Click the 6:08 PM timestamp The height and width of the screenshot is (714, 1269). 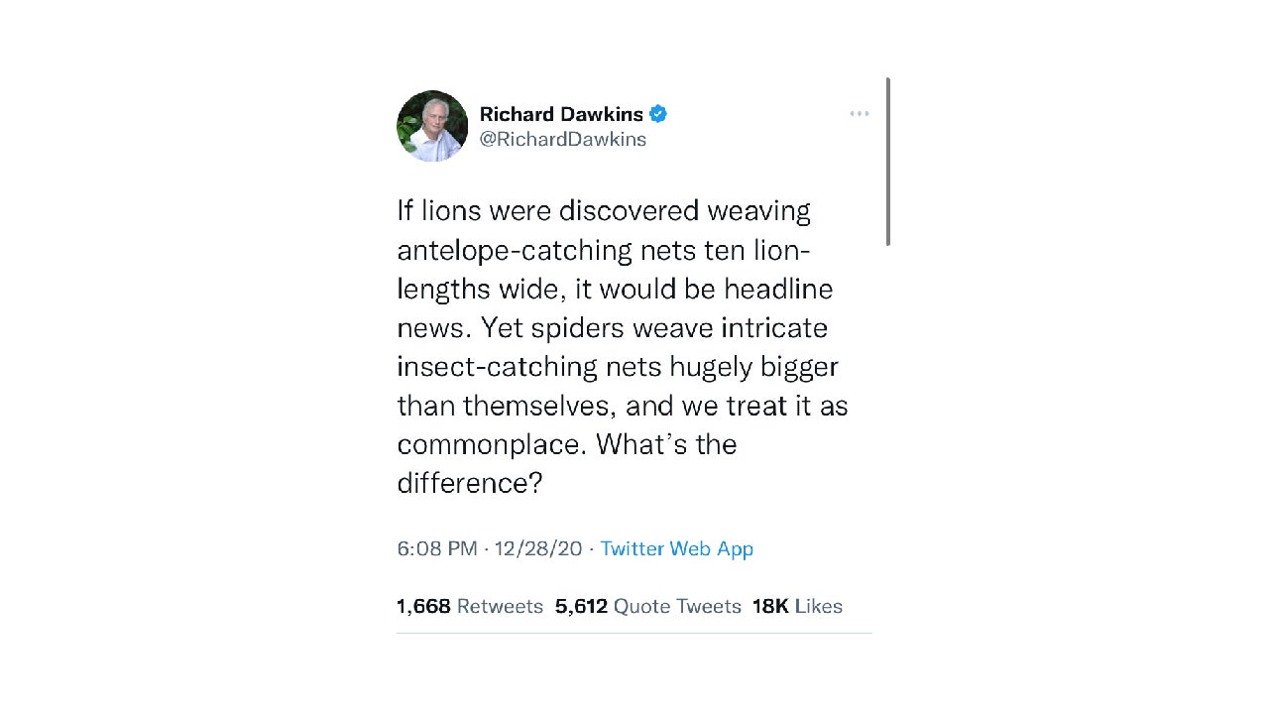click(x=437, y=548)
